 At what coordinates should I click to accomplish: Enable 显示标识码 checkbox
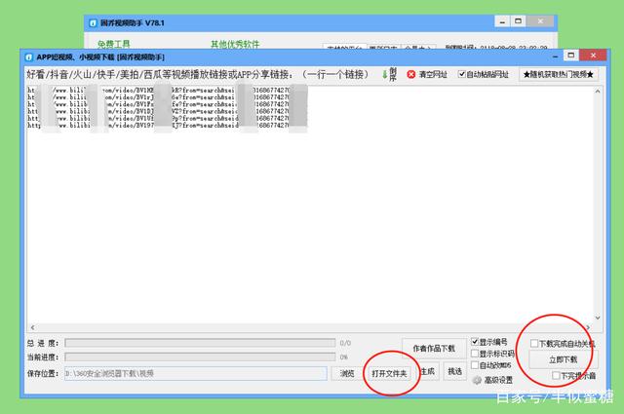click(475, 354)
